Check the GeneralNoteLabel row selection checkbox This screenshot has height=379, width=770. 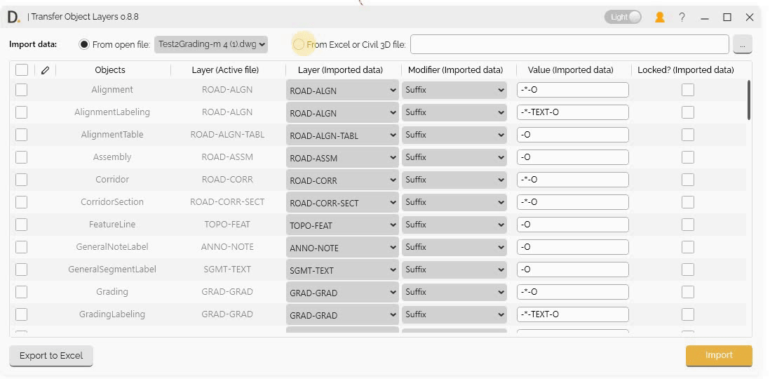coord(21,247)
